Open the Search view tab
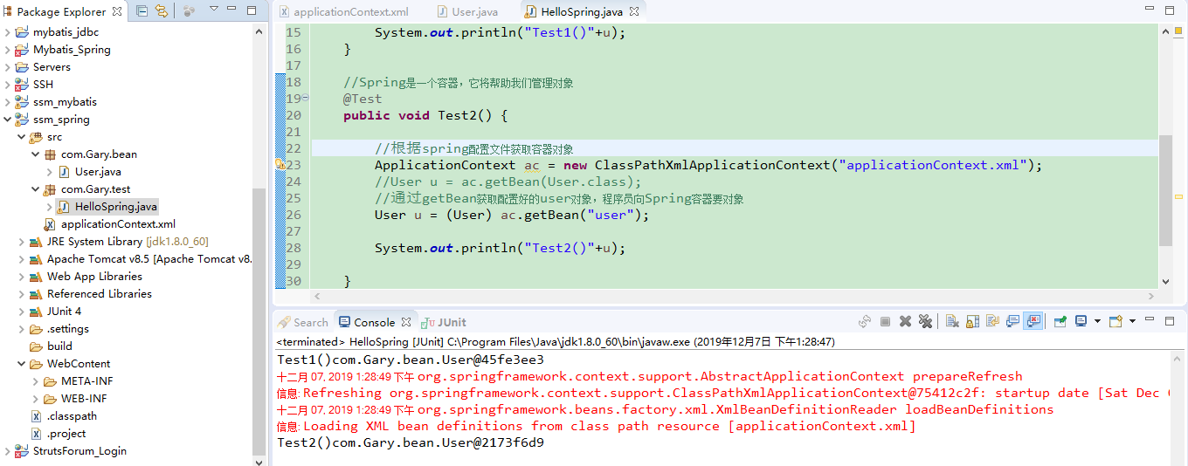 (x=302, y=322)
